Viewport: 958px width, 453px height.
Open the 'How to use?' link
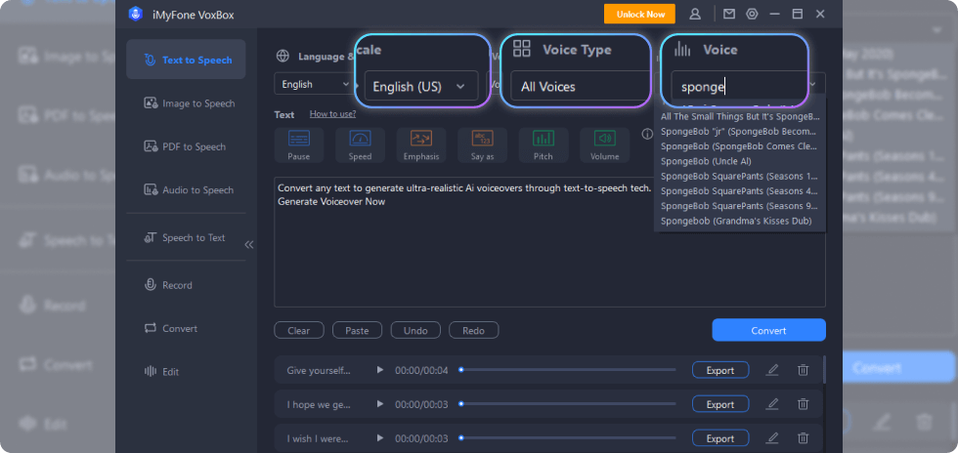click(332, 113)
